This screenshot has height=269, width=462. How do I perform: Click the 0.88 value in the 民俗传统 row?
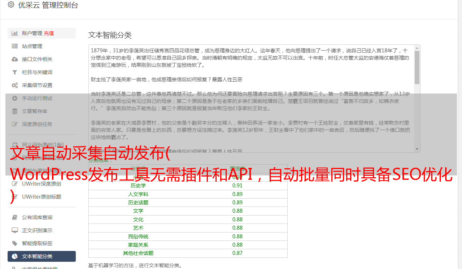[237, 237]
